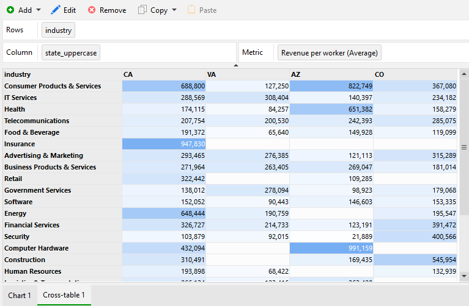Select the Construction row label
469x306 pixels.
coord(62,260)
